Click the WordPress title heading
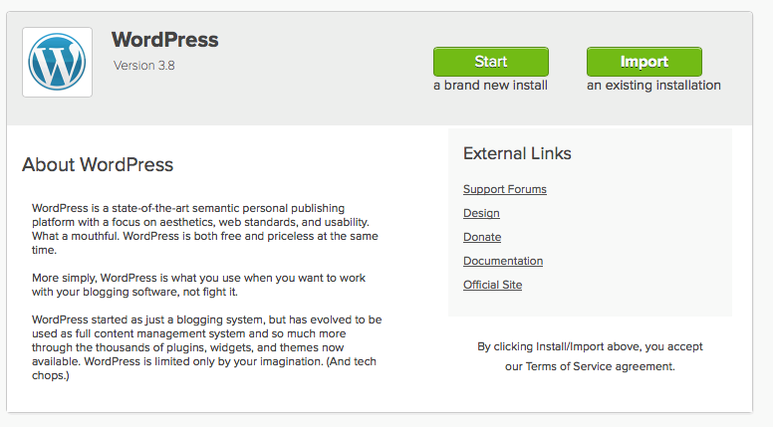773x427 pixels. point(164,40)
